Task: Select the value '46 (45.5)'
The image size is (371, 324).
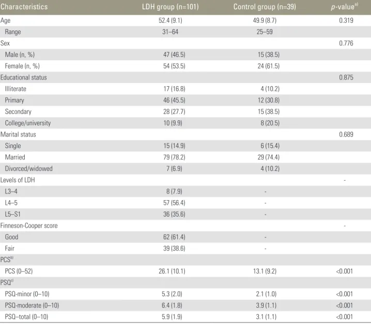Action: pos(174,100)
